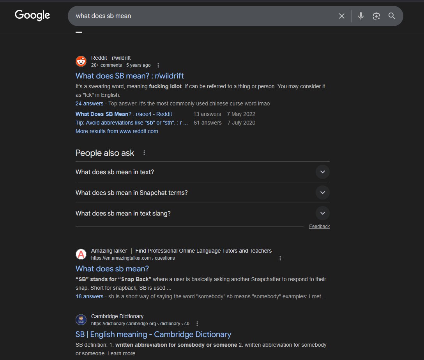Open 'What Does SB Mean? : r/aoe4 - Reddit'
Viewport: 424px width, 360px height.
pyautogui.click(x=124, y=114)
